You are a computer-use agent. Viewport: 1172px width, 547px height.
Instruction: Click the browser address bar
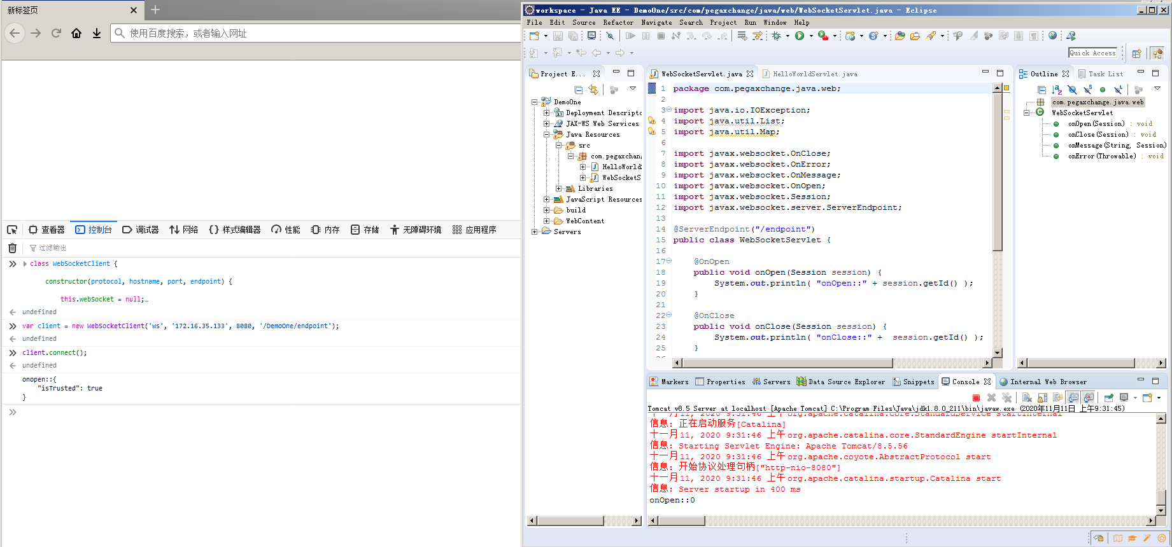pos(316,33)
